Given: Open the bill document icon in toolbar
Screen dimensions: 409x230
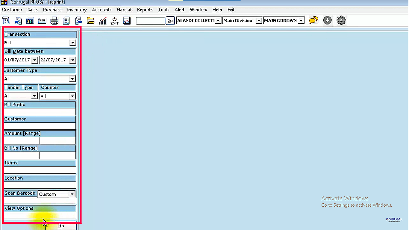Looking at the screenshot, I should [6, 21].
